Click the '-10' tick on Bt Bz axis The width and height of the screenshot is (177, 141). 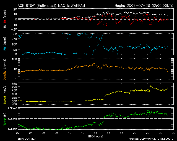(x=14, y=25)
